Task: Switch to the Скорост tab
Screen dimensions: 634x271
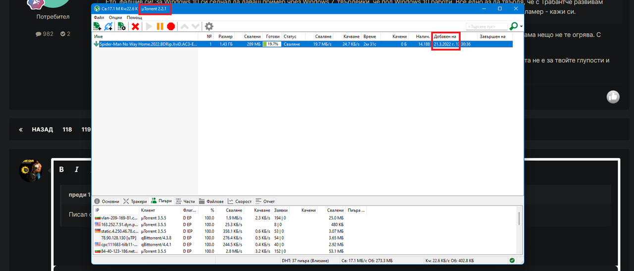Action: click(240, 201)
